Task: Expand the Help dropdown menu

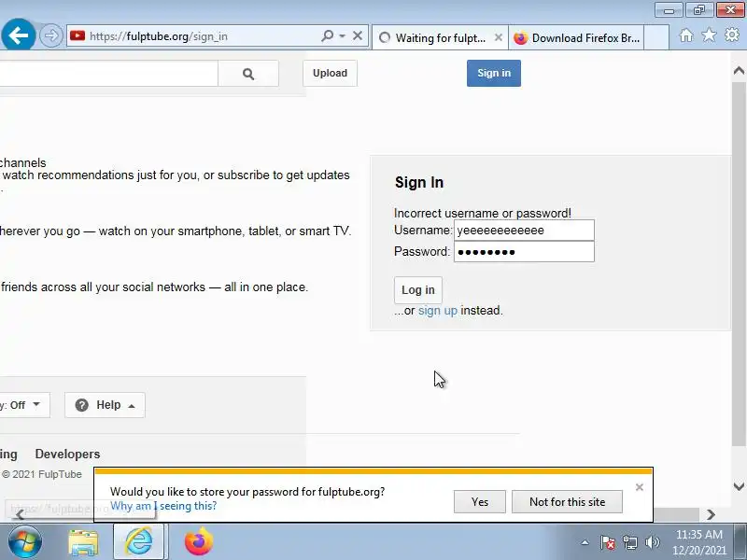Action: pos(105,405)
